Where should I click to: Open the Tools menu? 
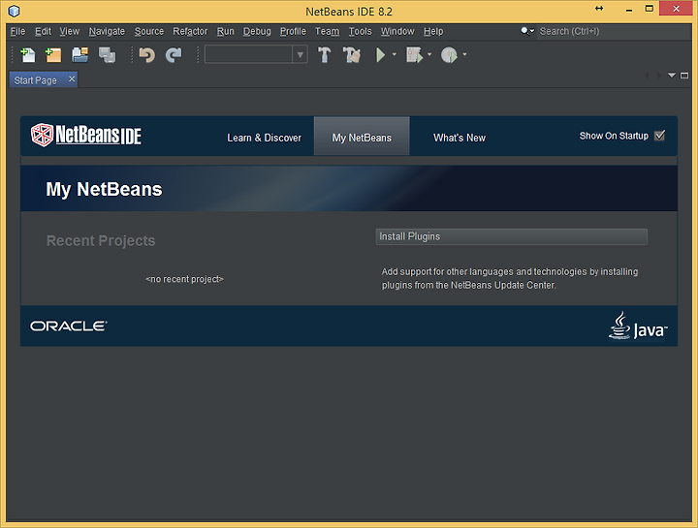[x=360, y=32]
